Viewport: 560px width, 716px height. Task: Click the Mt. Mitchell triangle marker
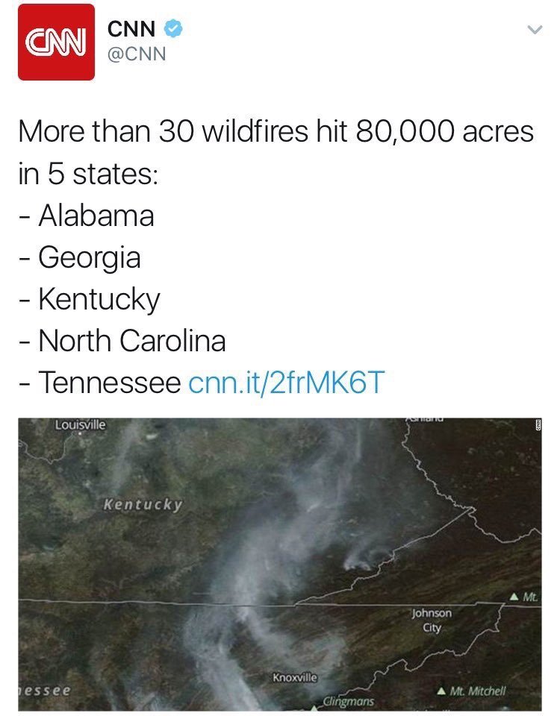coord(441,691)
